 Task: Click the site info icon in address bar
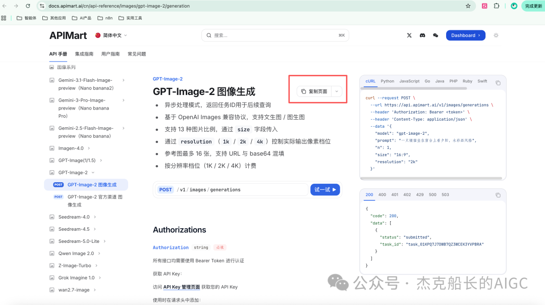click(x=42, y=6)
